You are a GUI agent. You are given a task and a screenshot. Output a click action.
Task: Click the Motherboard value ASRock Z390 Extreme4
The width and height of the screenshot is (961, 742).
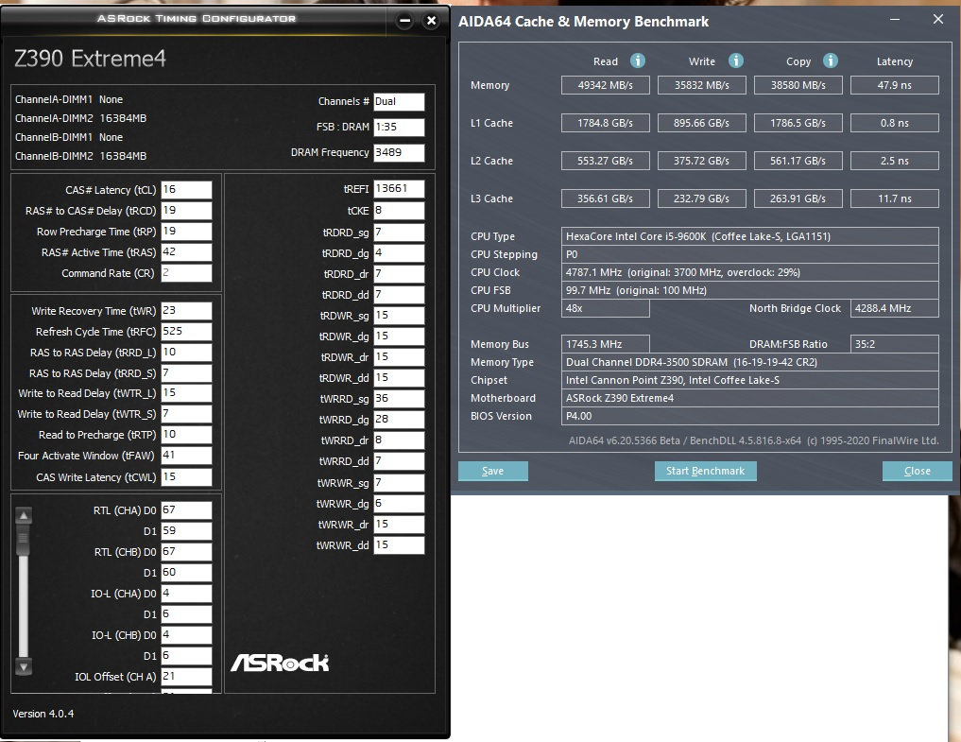pos(750,398)
